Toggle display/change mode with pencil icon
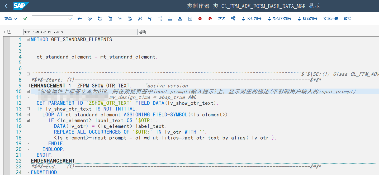This screenshot has height=175, width=379. (90, 19)
